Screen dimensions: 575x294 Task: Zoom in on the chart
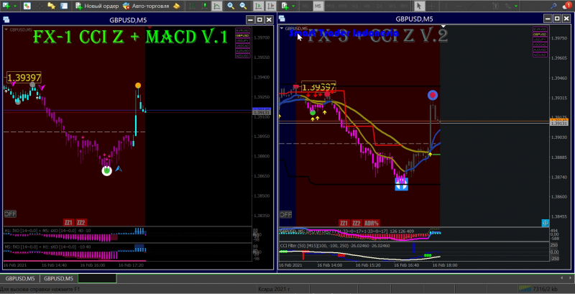[231, 6]
